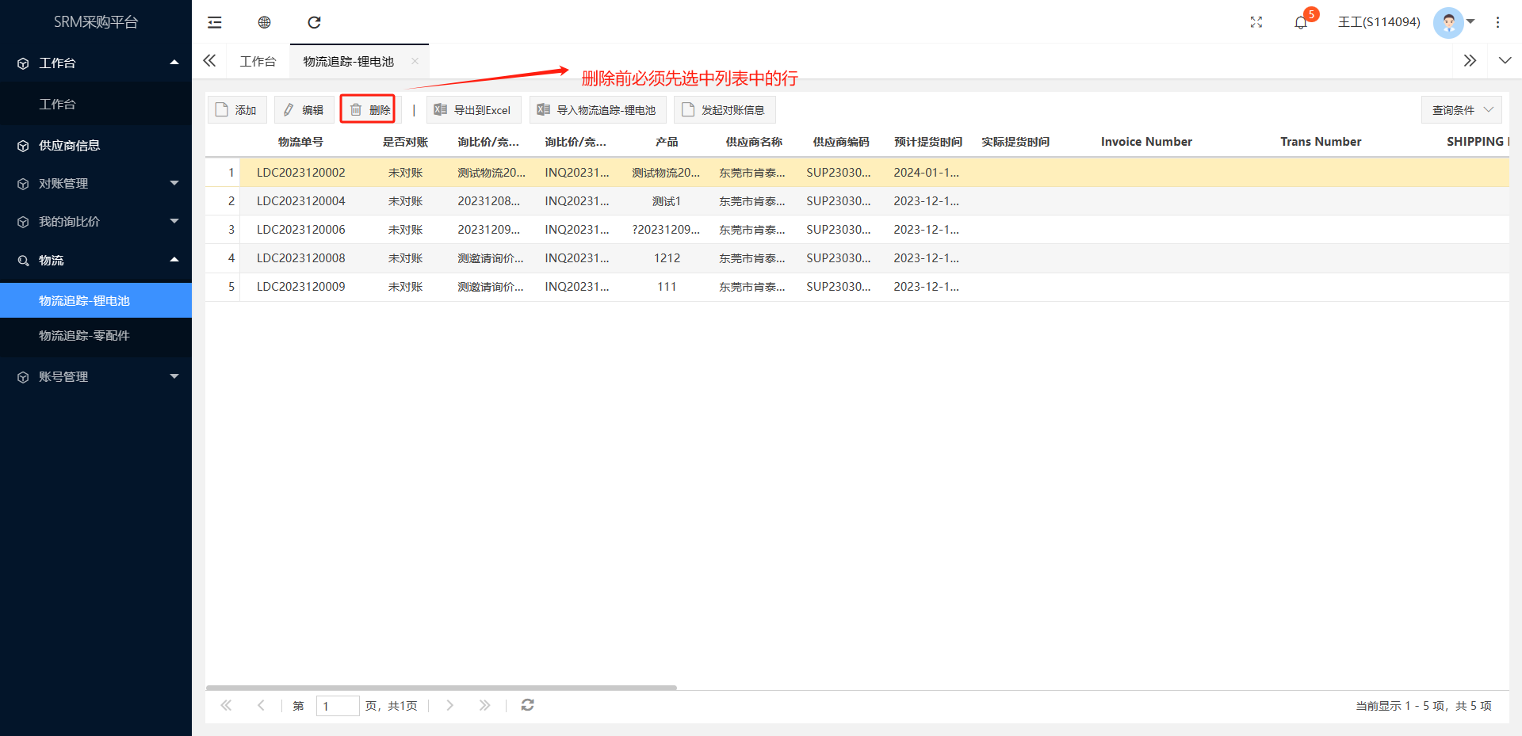The width and height of the screenshot is (1522, 736).
Task: Open 供应商信息 in sidebar
Action: (x=96, y=145)
